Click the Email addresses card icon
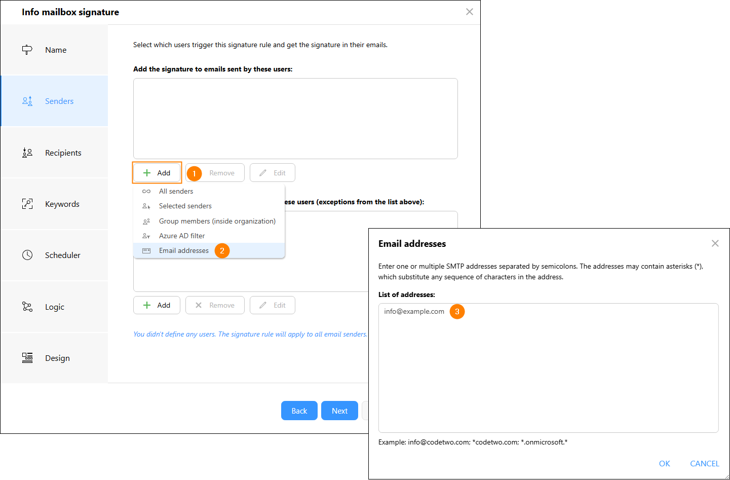Viewport: 730px width, 480px height. pos(146,250)
